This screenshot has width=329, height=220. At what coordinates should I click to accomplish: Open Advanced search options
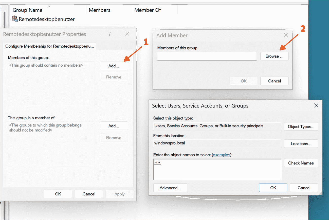170,188
